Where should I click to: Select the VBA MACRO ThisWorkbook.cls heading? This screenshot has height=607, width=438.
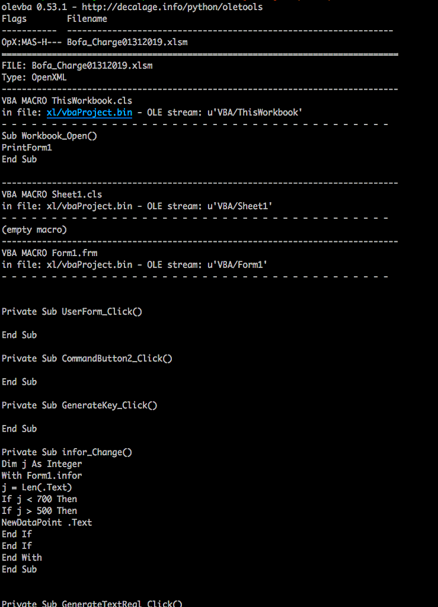click(67, 101)
